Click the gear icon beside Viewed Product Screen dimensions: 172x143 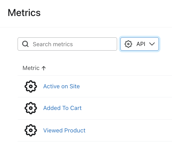coord(31,130)
